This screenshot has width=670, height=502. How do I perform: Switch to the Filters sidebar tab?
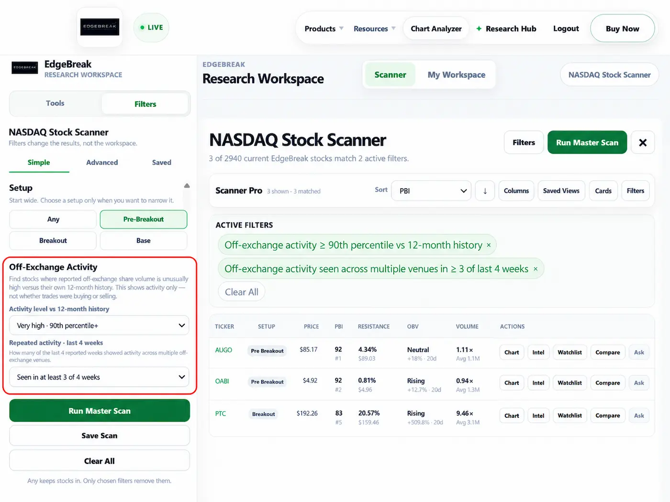[145, 104]
